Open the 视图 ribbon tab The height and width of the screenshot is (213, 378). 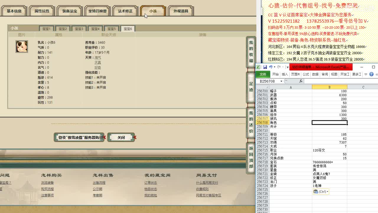click(334, 74)
